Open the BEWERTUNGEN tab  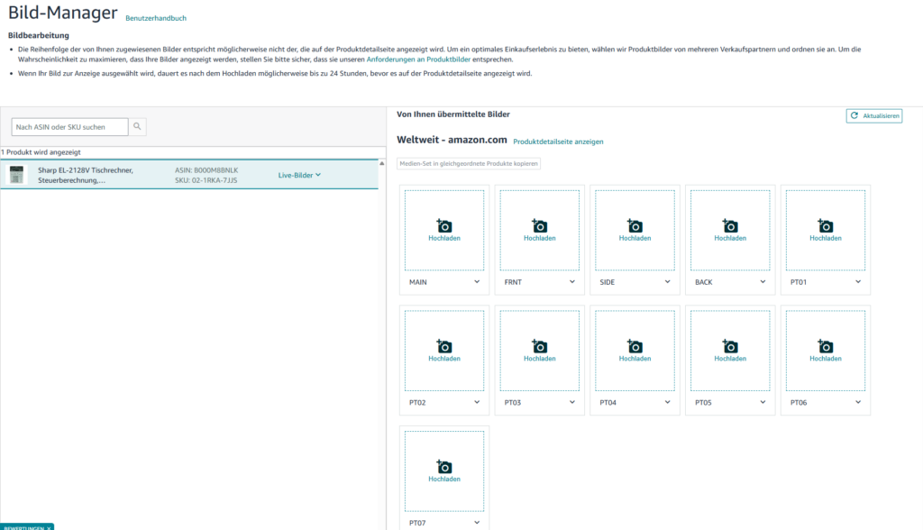point(27,525)
